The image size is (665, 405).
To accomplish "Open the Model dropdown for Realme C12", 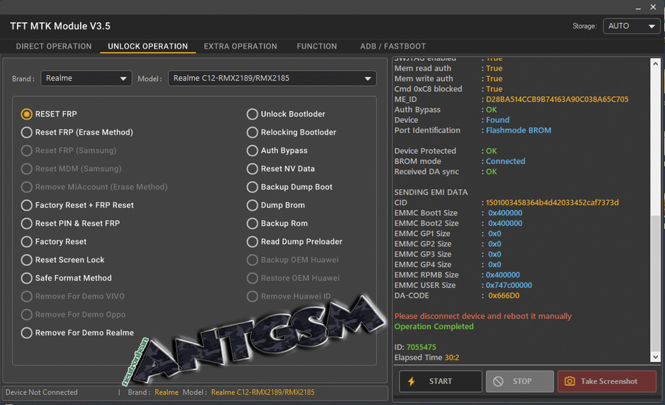I will (x=272, y=79).
